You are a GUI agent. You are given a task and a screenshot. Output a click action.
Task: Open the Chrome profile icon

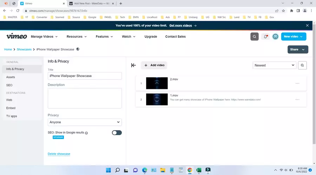pos(305,10)
